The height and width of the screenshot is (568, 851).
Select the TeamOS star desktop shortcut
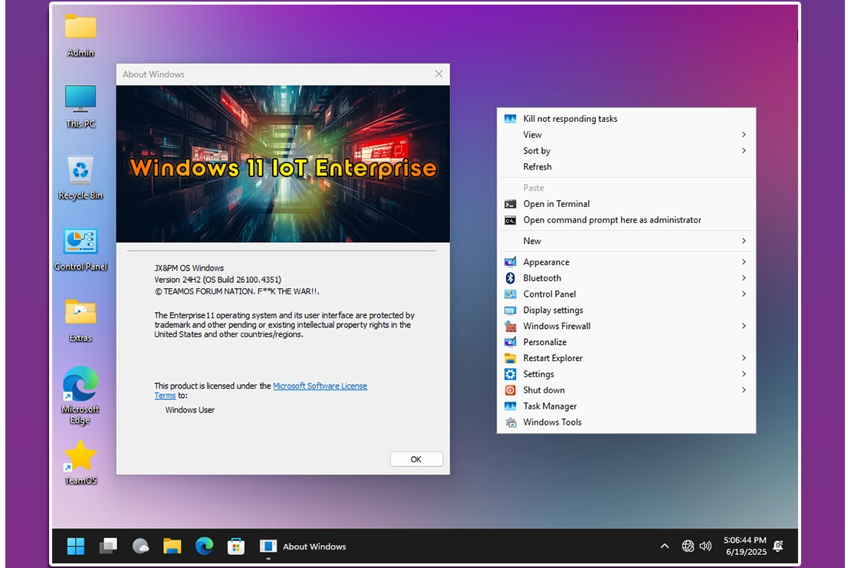click(80, 462)
